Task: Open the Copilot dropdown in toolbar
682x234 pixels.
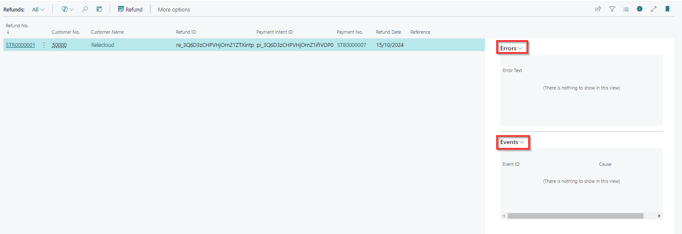Action: click(67, 9)
